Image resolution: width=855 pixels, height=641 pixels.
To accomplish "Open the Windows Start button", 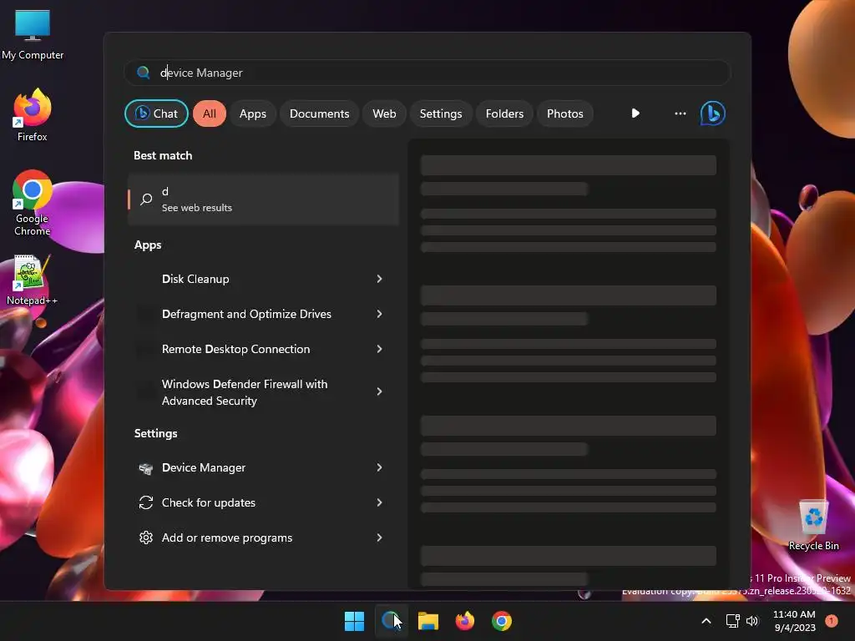I will (x=354, y=621).
